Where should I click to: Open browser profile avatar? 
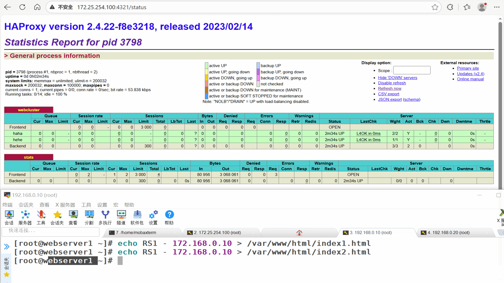coord(482,7)
